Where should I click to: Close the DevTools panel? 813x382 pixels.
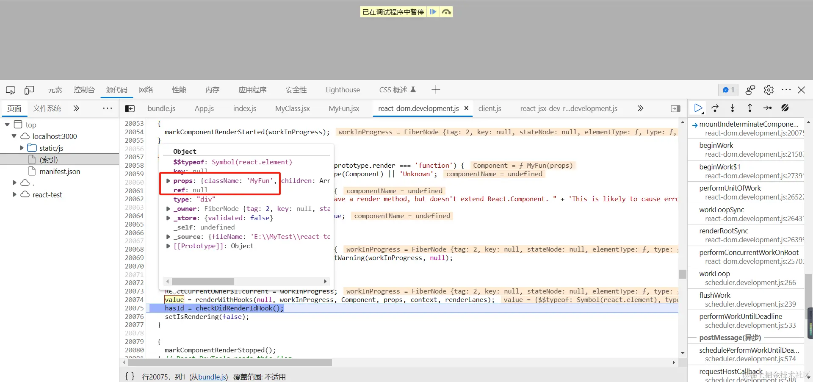tap(801, 90)
